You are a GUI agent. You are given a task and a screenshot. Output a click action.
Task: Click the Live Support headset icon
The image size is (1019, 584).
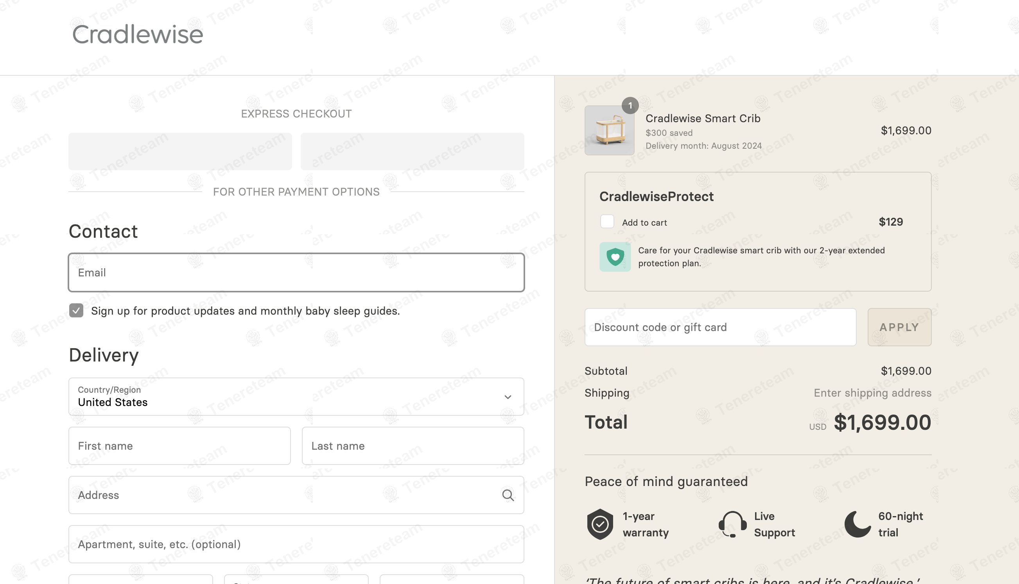732,524
